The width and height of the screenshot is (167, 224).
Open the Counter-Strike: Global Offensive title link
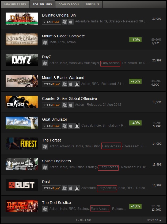pyautogui.click(x=70, y=99)
